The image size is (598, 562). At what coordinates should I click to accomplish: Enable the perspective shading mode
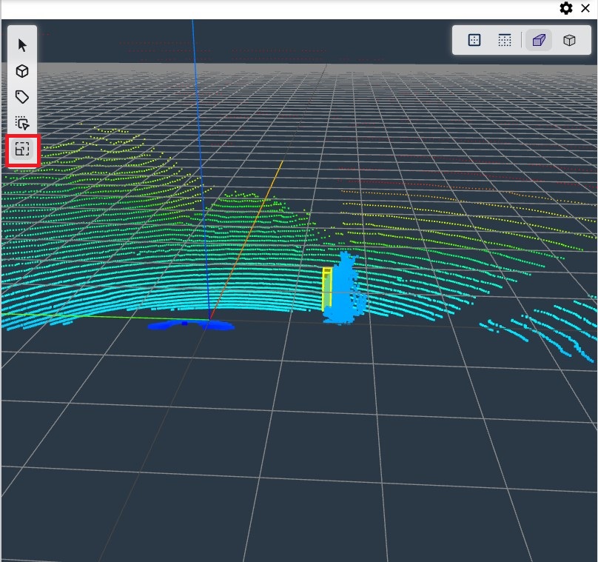(539, 40)
